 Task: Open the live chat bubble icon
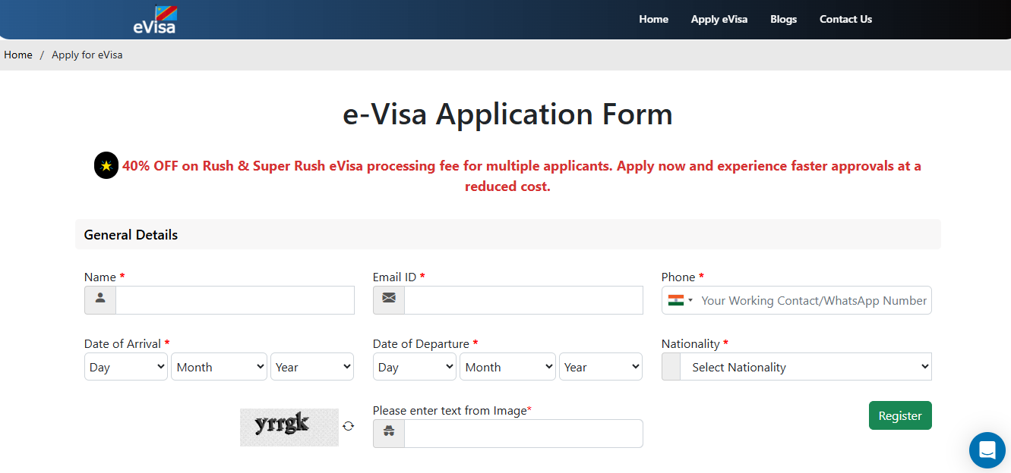[x=987, y=450]
